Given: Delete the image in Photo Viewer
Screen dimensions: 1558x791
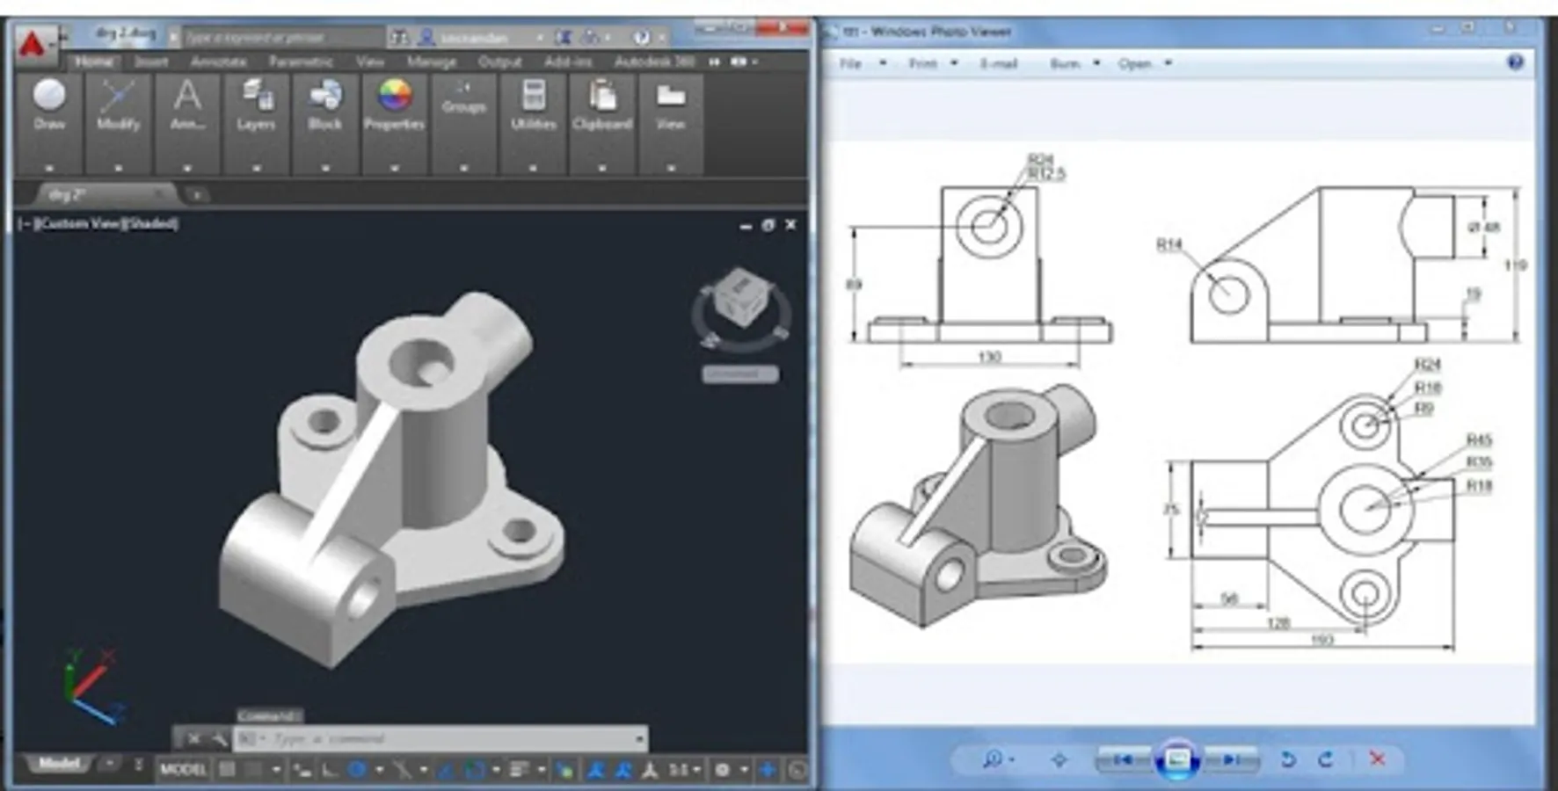Looking at the screenshot, I should point(1377,759).
